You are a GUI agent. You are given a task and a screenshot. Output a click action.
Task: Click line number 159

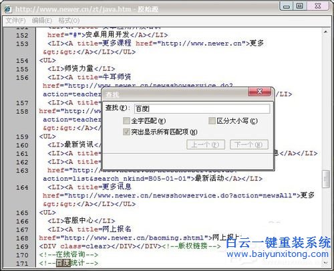tap(22, 137)
